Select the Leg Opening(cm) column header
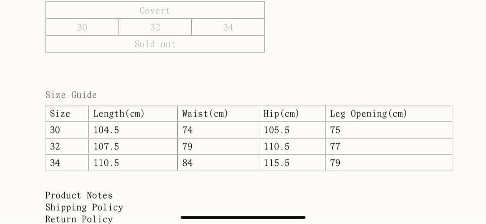Viewport: 486px width, 224px height. pyautogui.click(x=368, y=114)
